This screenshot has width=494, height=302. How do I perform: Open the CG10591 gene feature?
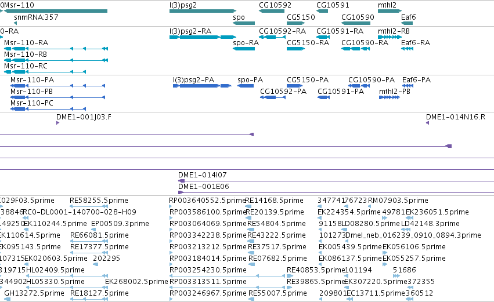[x=322, y=11]
